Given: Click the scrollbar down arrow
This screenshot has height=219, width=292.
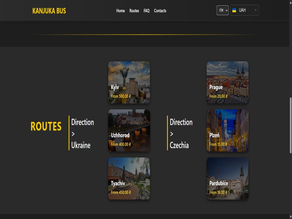Looking at the screenshot, I should (x=291, y=217).
